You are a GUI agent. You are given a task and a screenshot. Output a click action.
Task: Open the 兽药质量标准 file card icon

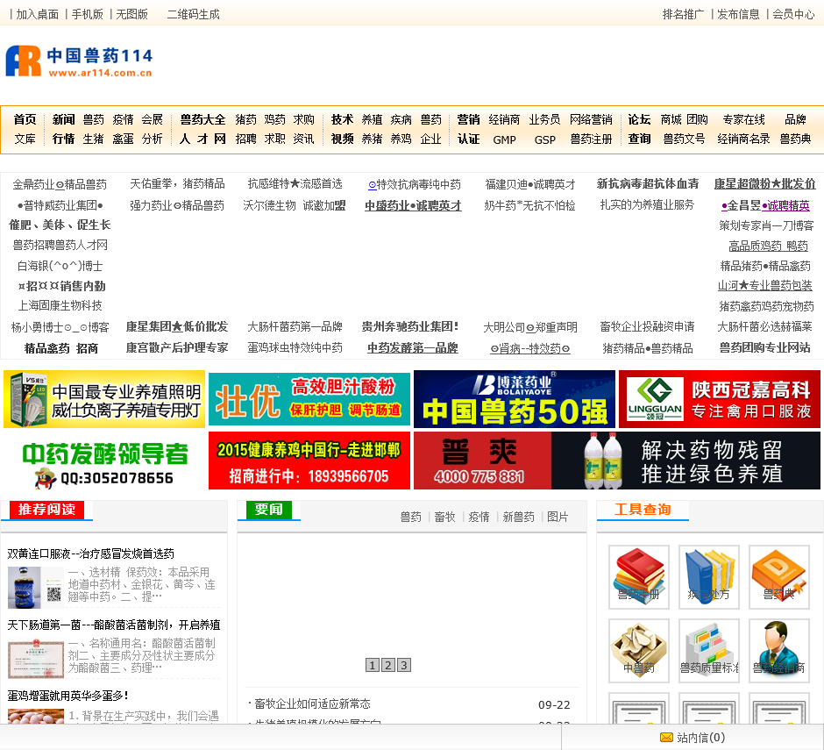click(x=709, y=651)
